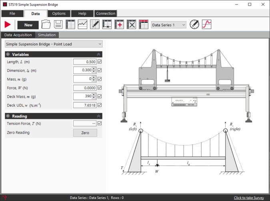Click the 'Click to take Survey' link
270x201 pixels.
[249, 198]
